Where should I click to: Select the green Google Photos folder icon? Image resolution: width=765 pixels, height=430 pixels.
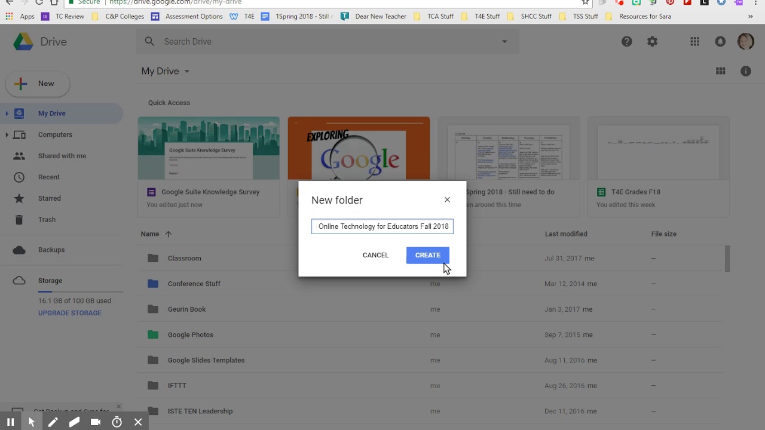[153, 334]
